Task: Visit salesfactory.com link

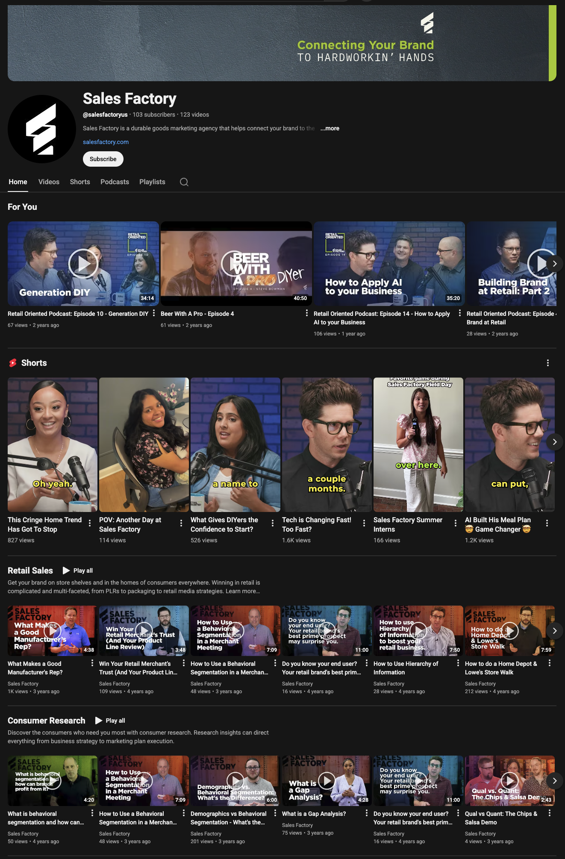Action: (x=106, y=142)
